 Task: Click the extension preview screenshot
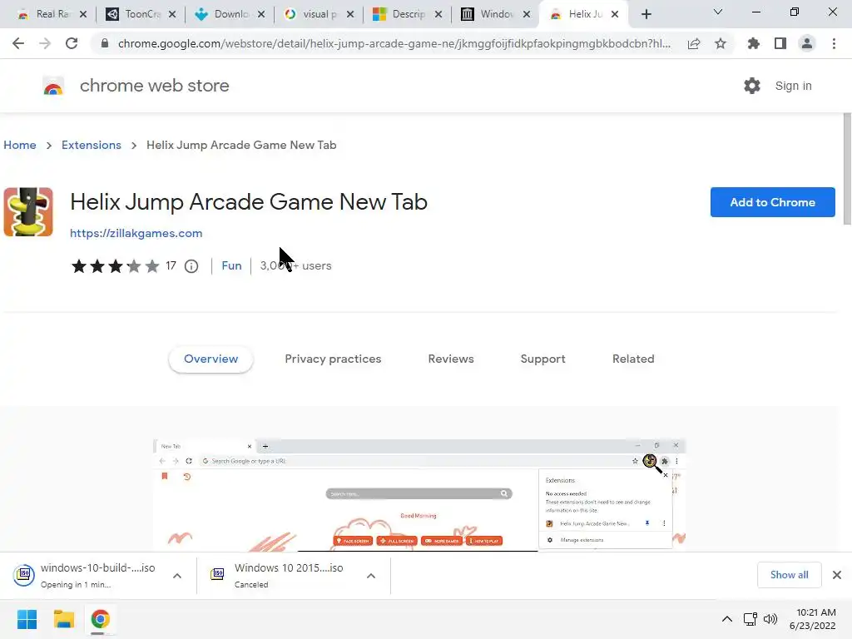click(419, 495)
